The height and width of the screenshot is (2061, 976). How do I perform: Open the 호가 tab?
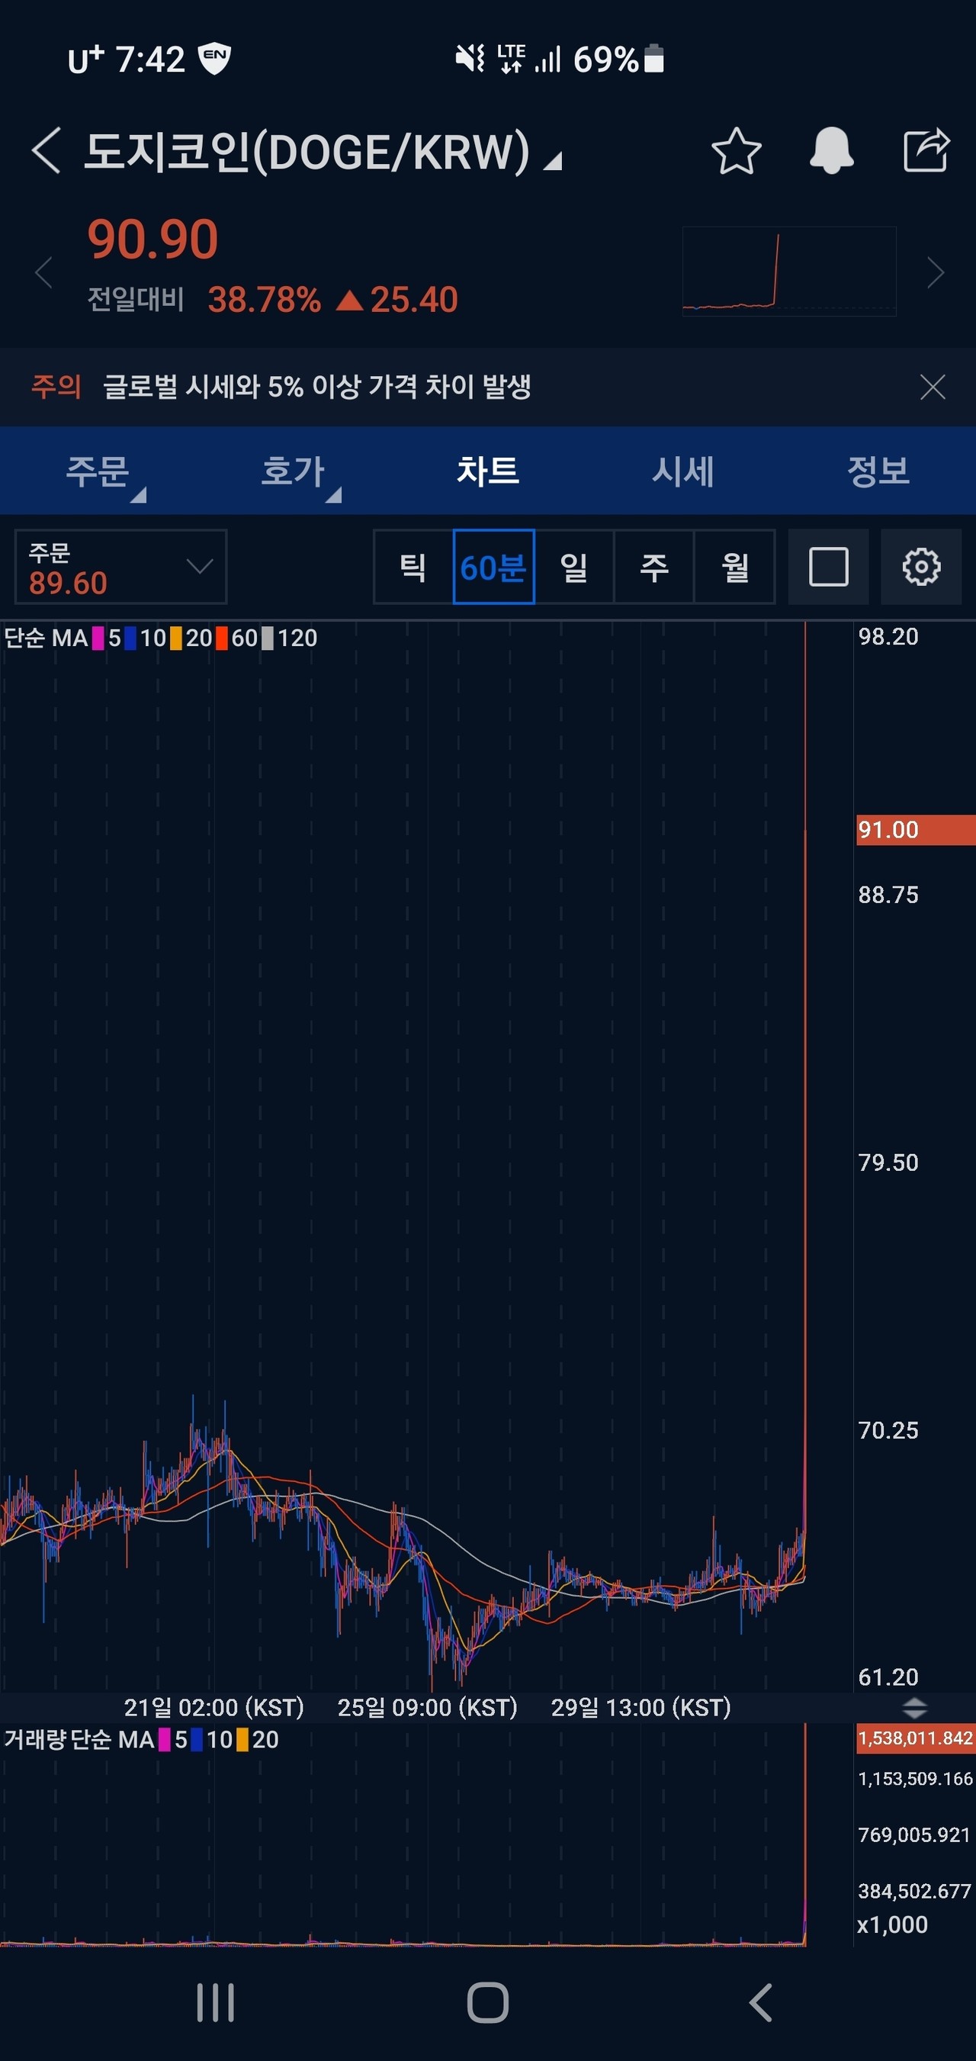coord(293,471)
